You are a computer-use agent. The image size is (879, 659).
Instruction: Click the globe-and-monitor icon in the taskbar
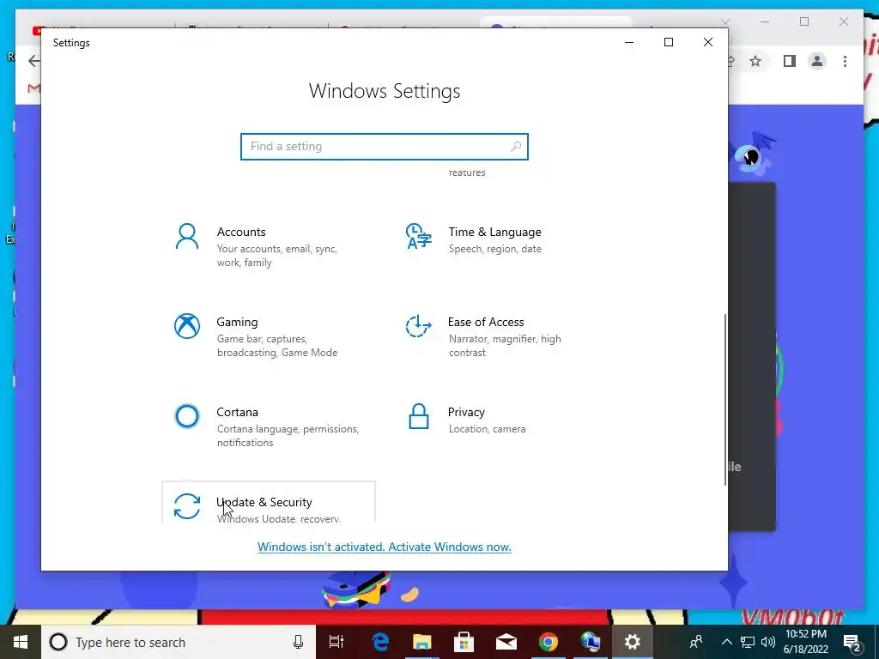pos(591,642)
